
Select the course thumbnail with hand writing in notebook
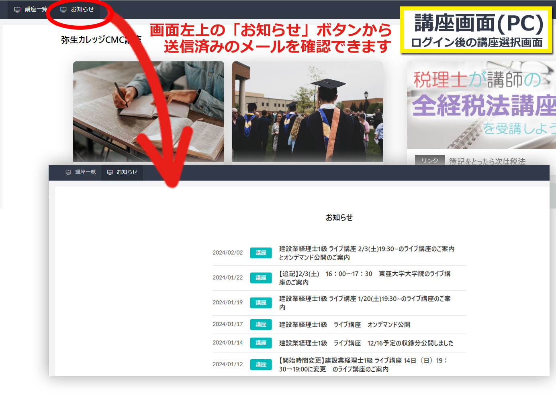[148, 111]
